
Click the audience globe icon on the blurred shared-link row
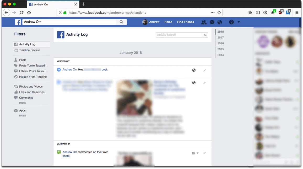tap(194, 83)
